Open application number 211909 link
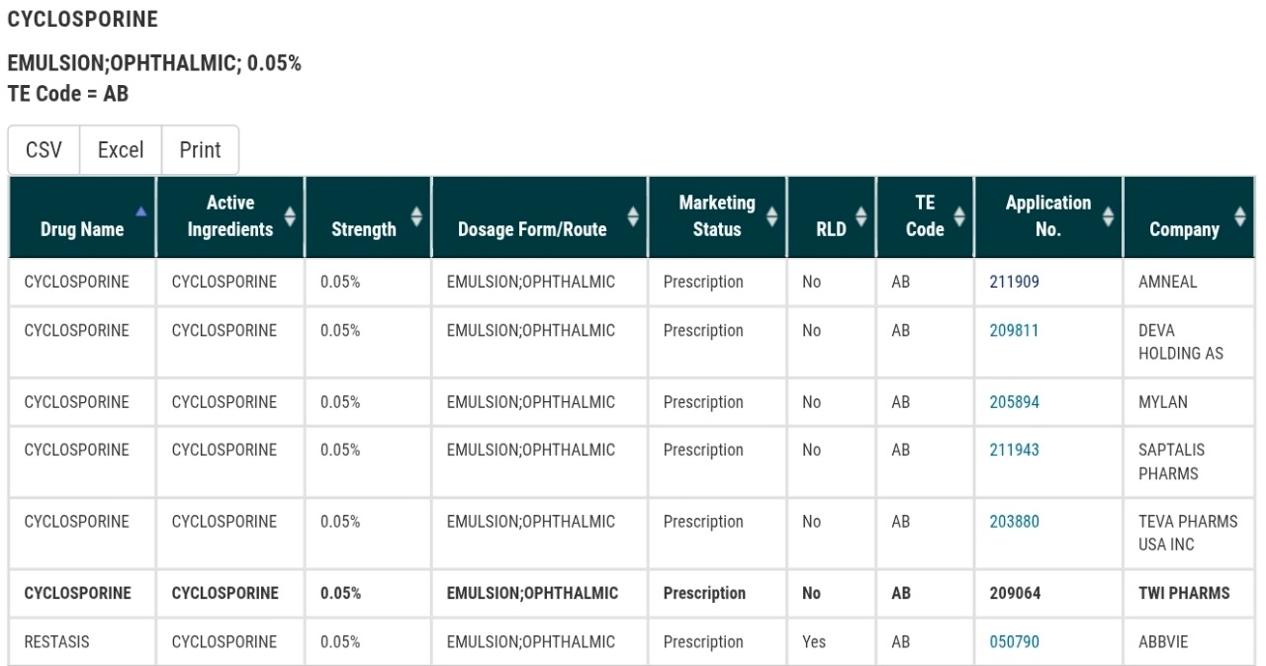 click(1014, 283)
